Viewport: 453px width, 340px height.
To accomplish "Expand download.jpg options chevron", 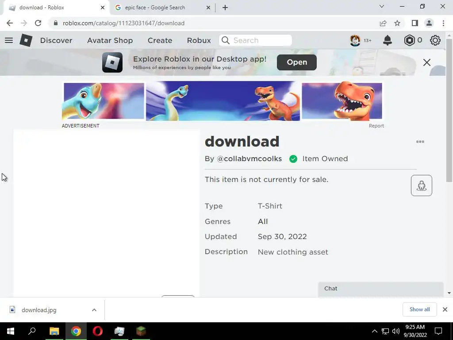I will click(94, 310).
